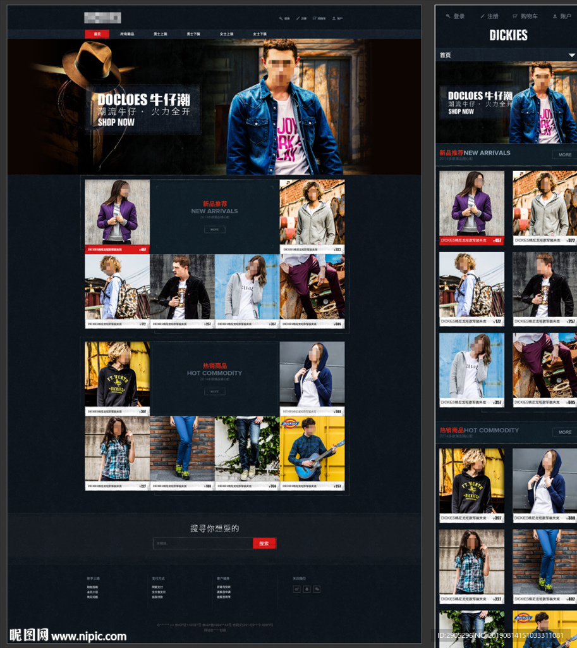The image size is (577, 648).
Task: Open purple jacket product in desktop layout
Action: tap(117, 216)
